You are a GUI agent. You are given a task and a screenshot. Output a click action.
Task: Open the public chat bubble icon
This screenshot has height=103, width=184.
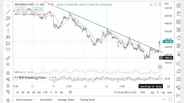tap(179, 64)
